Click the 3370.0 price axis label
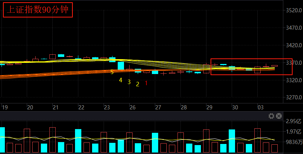This screenshot has width=303, height=154. pos(294,63)
